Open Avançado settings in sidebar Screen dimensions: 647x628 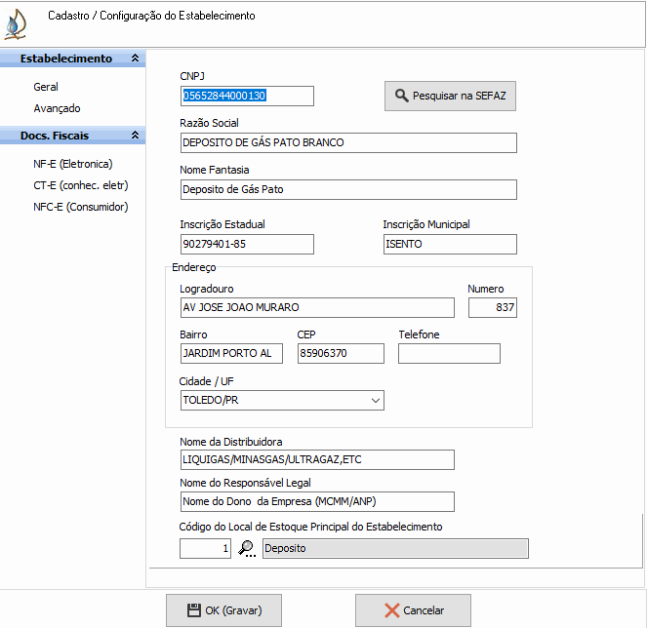[57, 108]
